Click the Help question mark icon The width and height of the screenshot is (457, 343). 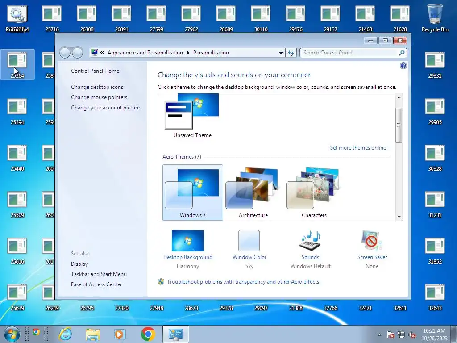click(403, 66)
